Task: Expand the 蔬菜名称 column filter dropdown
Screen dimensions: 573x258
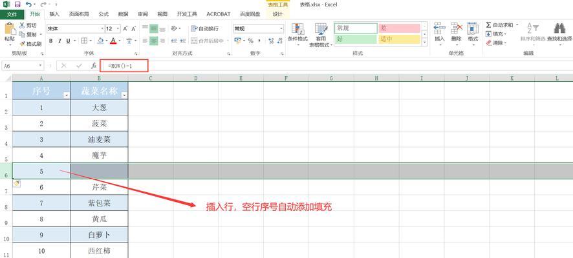Action: (x=124, y=95)
